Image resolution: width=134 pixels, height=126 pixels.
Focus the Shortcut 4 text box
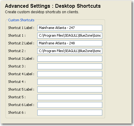pyautogui.click(x=70, y=82)
